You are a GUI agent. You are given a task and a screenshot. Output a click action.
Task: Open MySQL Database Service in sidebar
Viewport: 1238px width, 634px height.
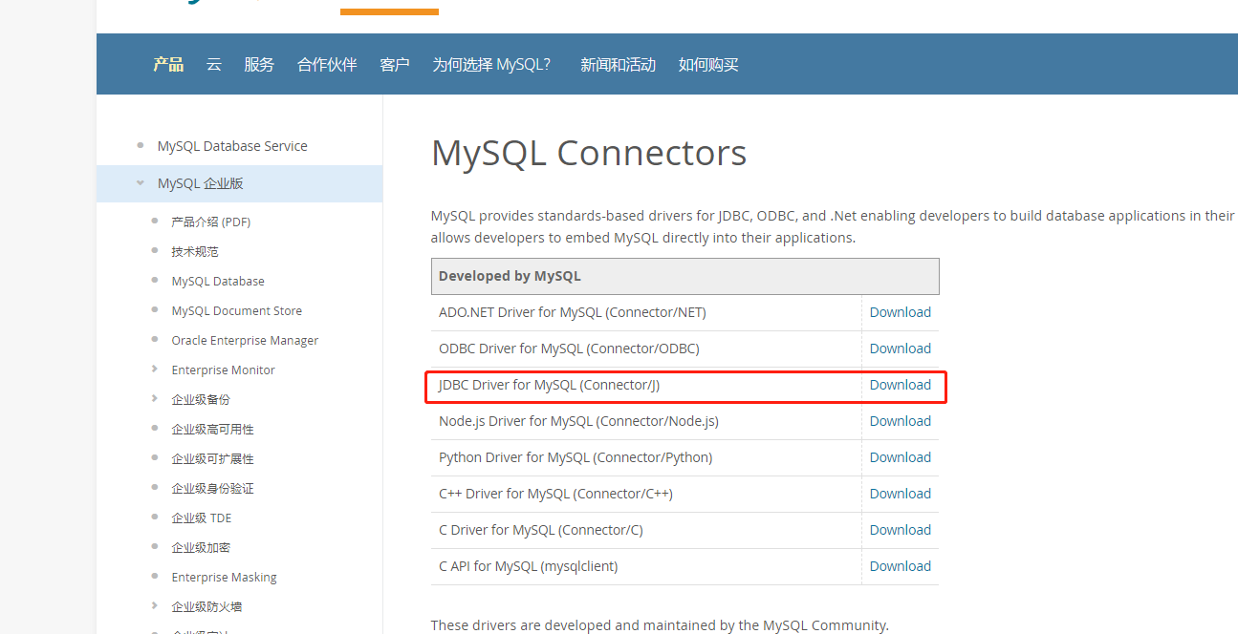232,146
